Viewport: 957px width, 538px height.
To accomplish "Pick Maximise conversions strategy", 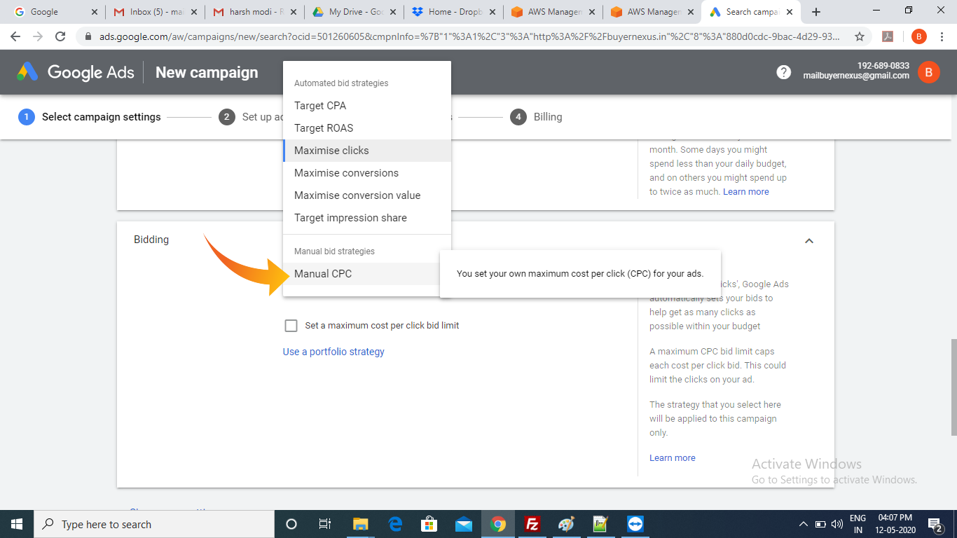I will pyautogui.click(x=367, y=173).
